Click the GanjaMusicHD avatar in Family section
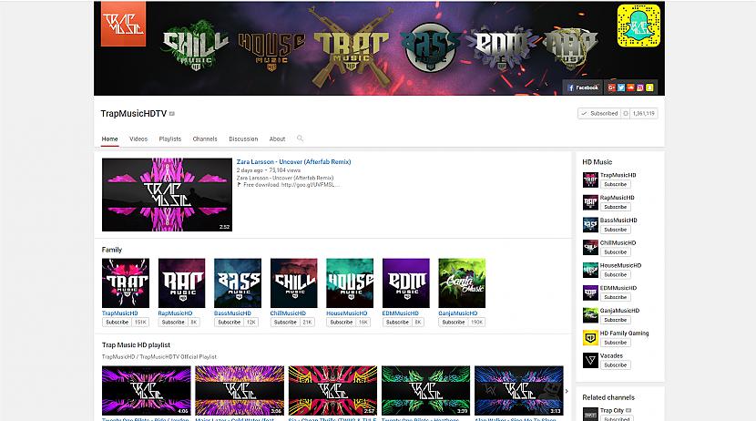The height and width of the screenshot is (421, 756). pyautogui.click(x=462, y=283)
